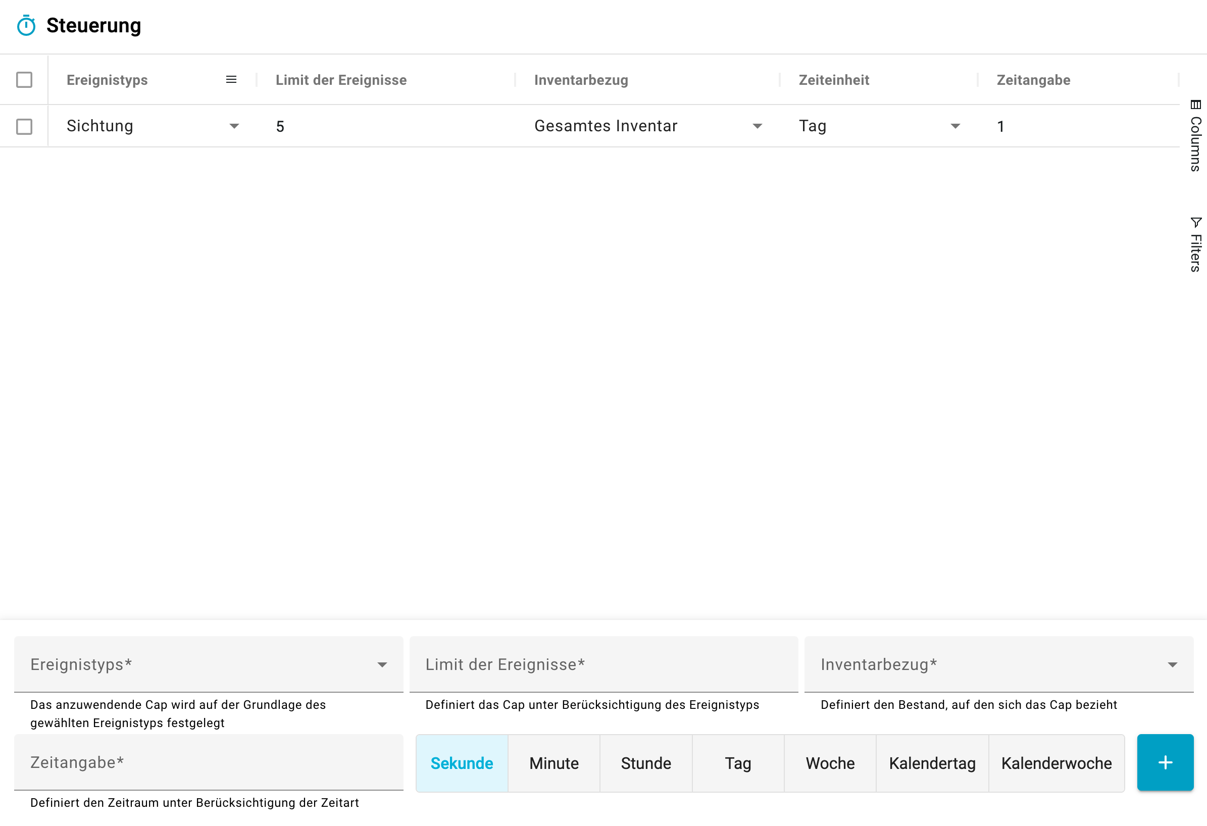1207x826 pixels.
Task: Click the Limit der Ereignisse* input
Action: coord(603,664)
